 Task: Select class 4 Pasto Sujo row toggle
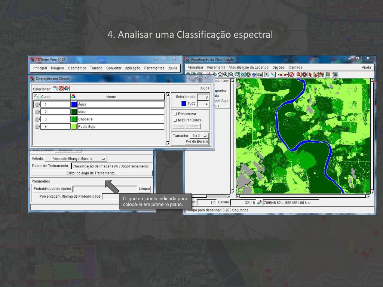37,127
